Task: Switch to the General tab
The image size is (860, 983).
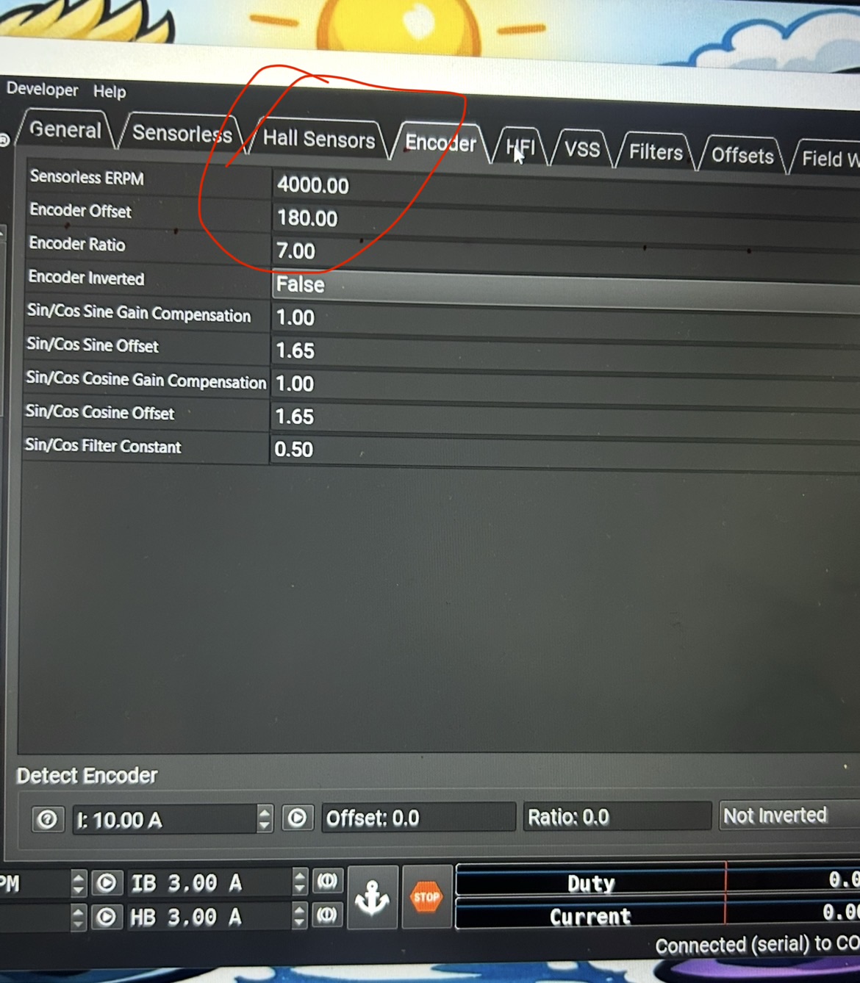Action: [x=65, y=130]
